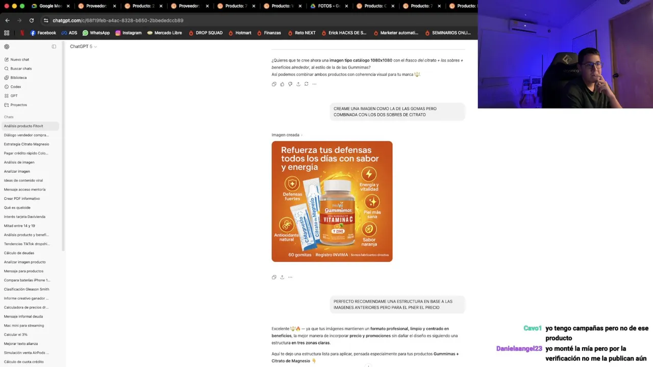Viewport: 653px width, 367px height.
Task: Open the ChatGPT 5 model dropdown
Action: coord(83,46)
